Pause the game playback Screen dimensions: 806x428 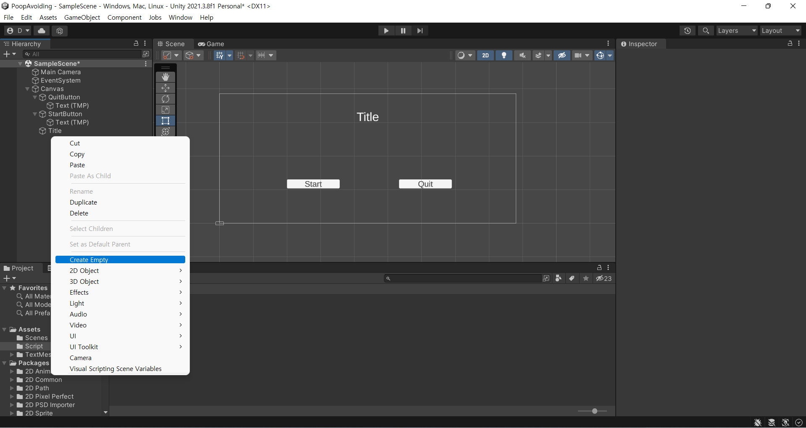point(403,31)
